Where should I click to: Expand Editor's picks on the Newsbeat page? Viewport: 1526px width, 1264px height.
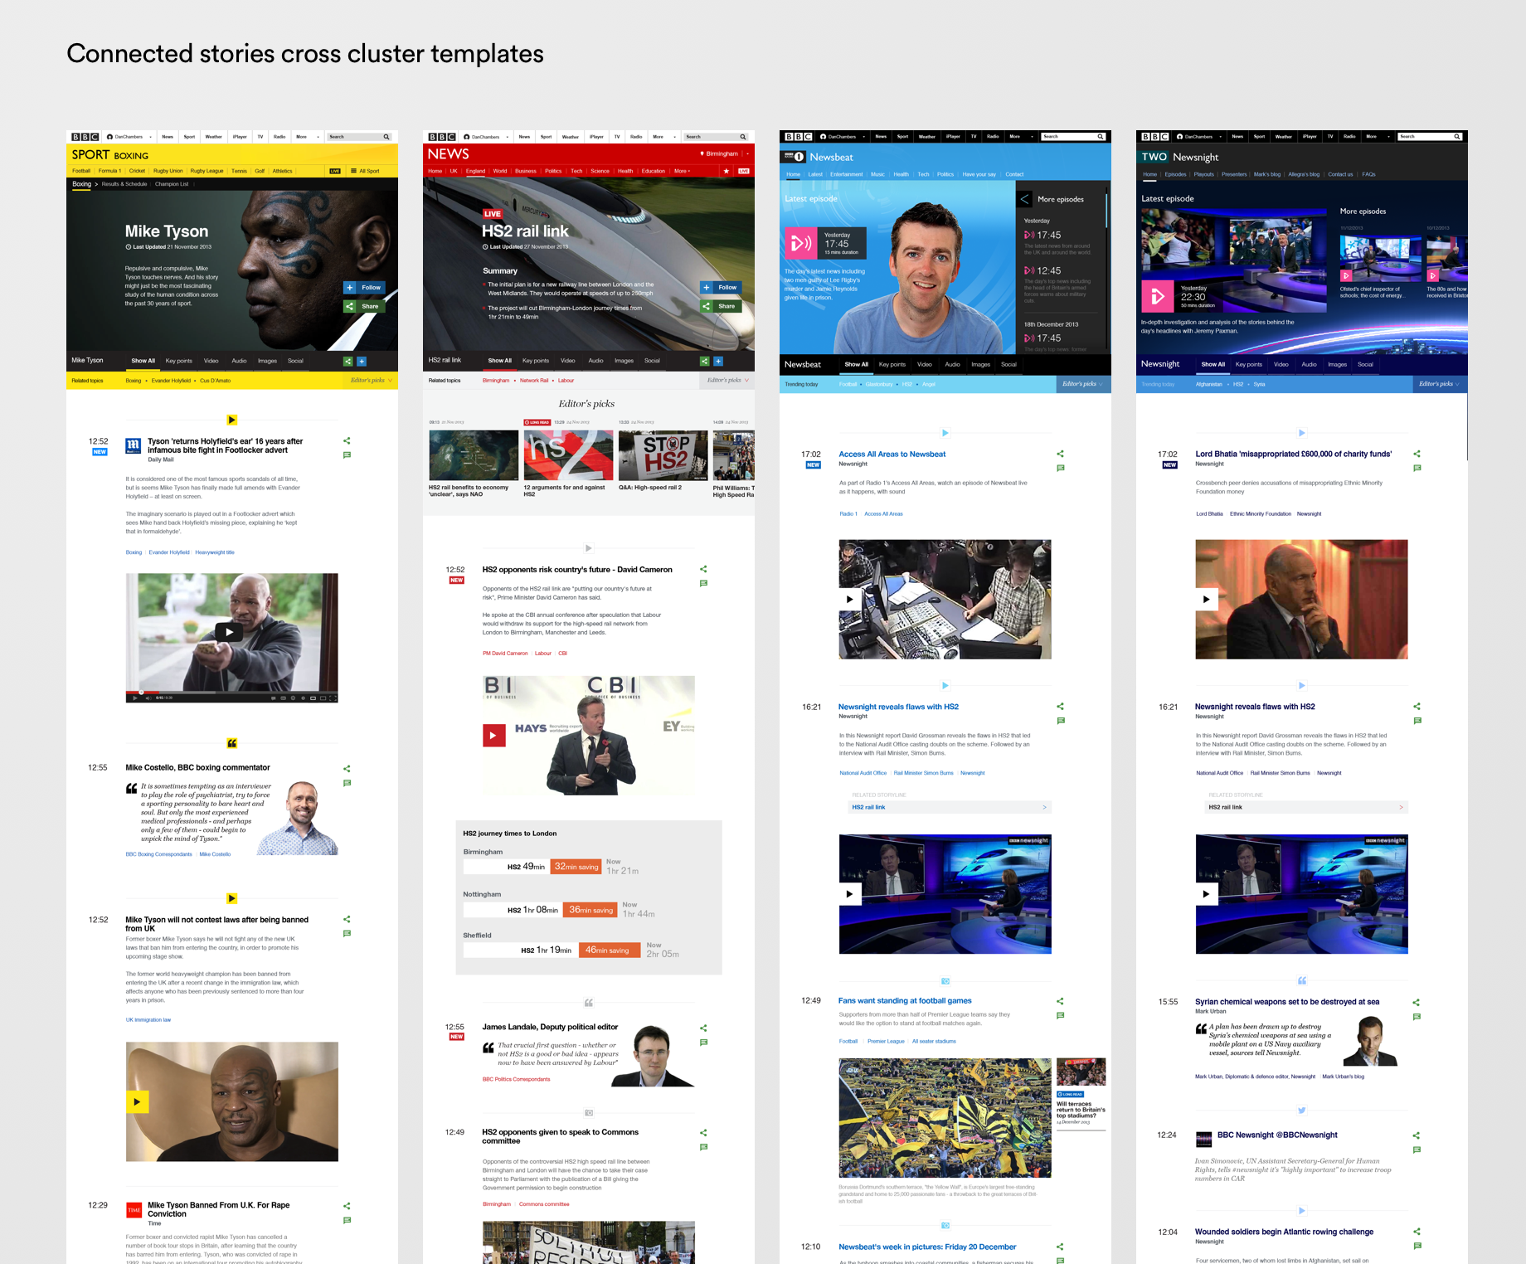click(1083, 384)
